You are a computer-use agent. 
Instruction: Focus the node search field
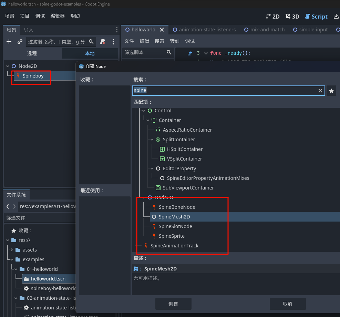(x=228, y=91)
